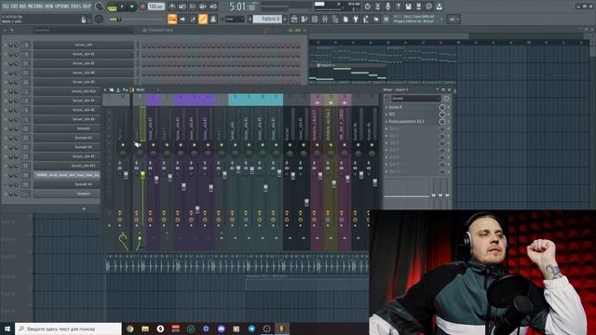Open the Playlist view icon
Viewport: 596px width, 335px height.
(x=294, y=19)
